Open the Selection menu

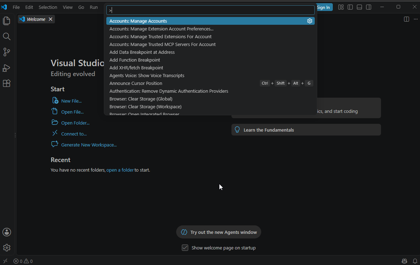48,7
